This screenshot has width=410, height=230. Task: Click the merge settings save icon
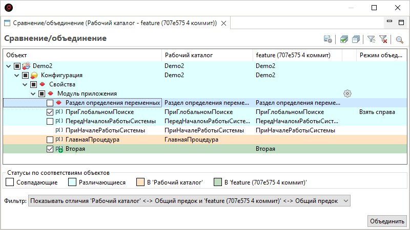point(327,39)
